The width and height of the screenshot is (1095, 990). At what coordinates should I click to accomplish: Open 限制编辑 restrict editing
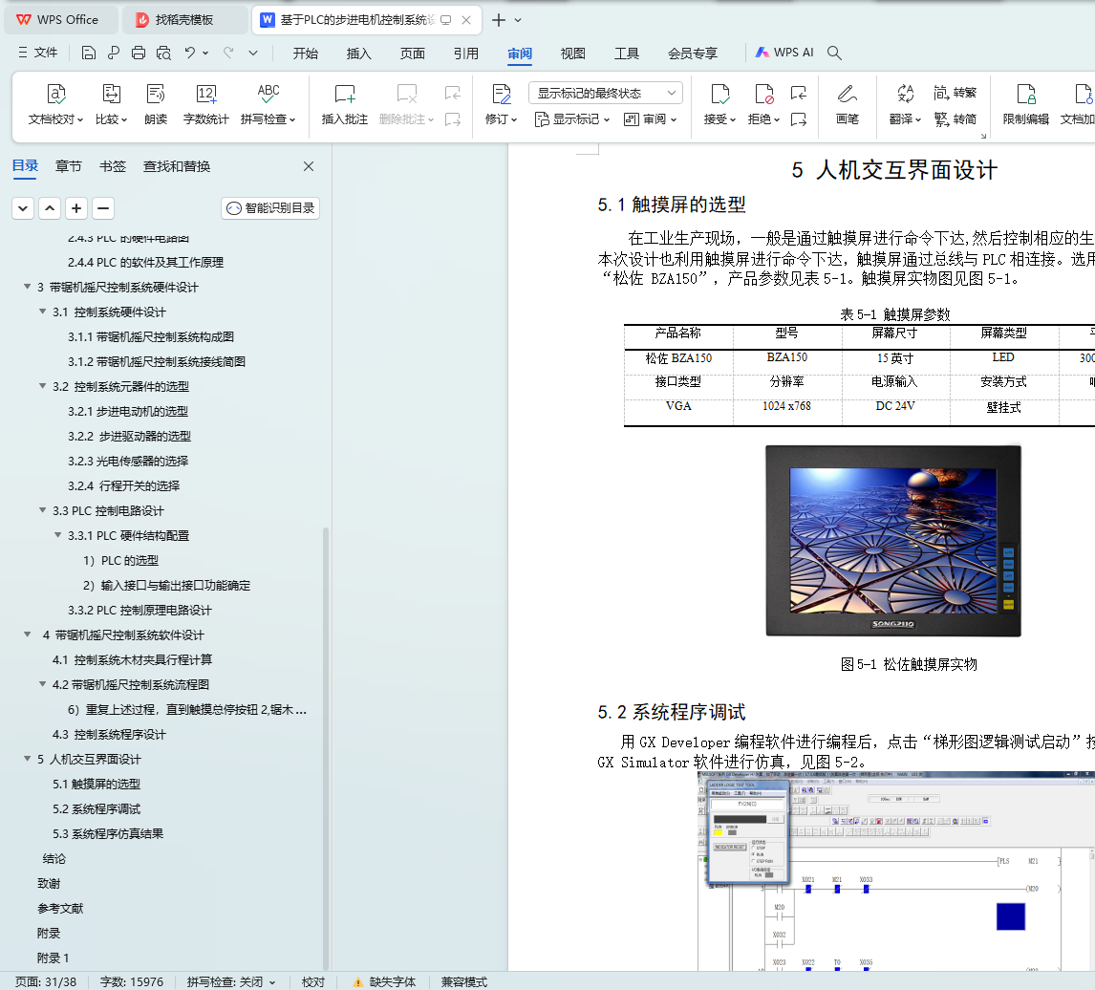click(x=1025, y=104)
